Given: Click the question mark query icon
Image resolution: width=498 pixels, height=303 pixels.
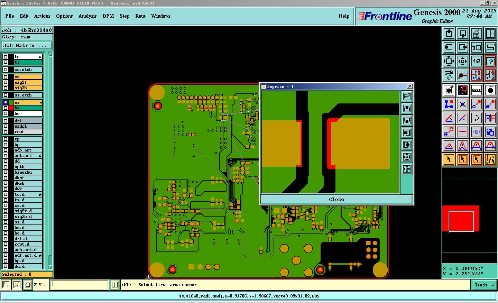Looking at the screenshot, I should tap(490, 61).
